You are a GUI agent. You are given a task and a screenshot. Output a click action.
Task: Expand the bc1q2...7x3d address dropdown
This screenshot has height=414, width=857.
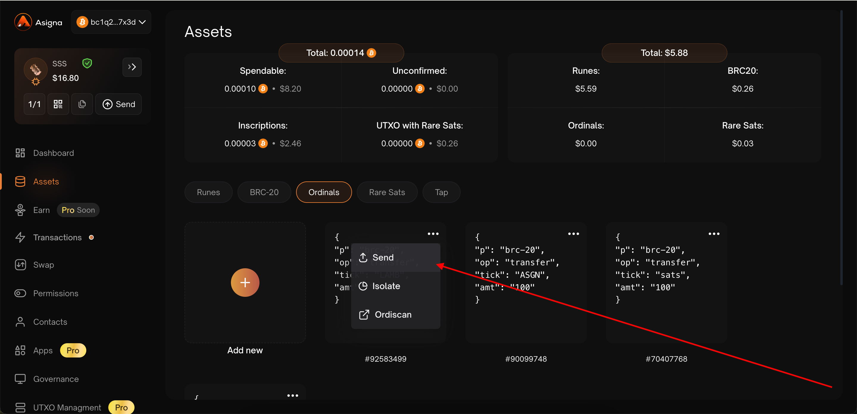[x=111, y=22]
